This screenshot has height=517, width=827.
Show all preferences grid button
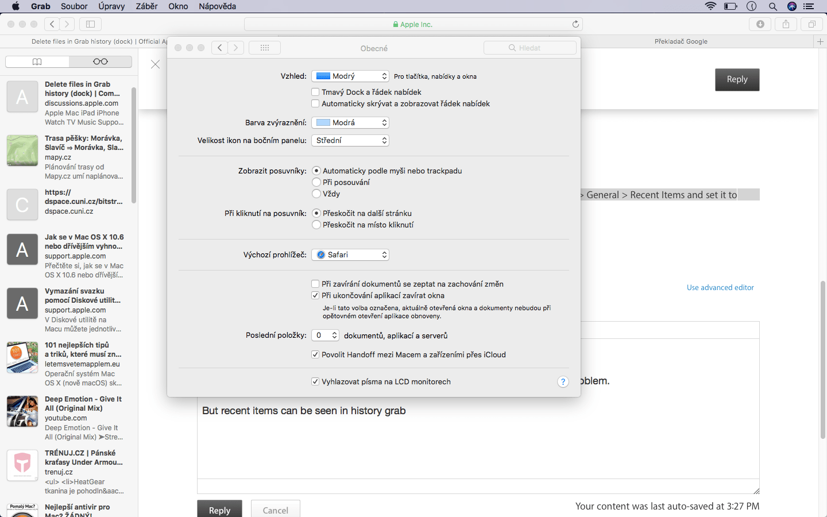click(x=265, y=48)
